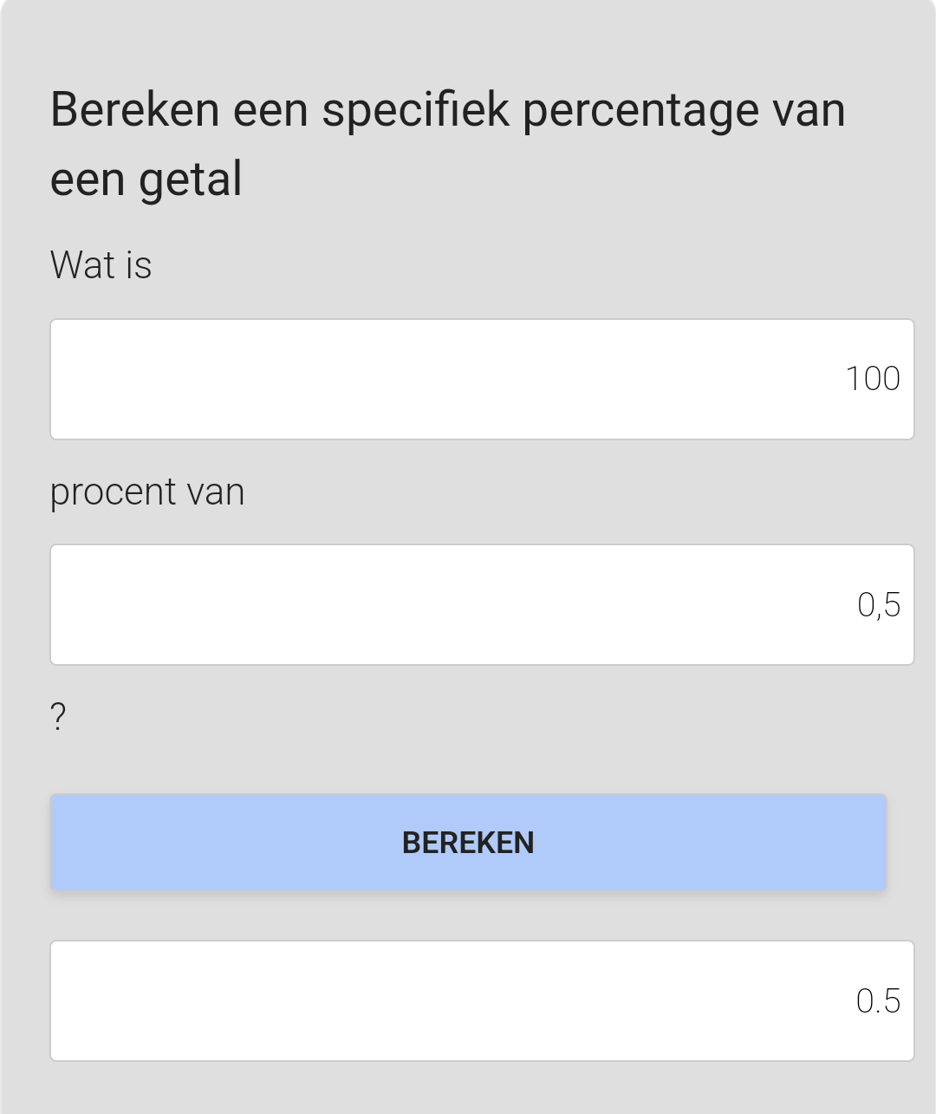Click the word "specifiek" in the heading
The image size is (936, 1114).
coord(415,111)
